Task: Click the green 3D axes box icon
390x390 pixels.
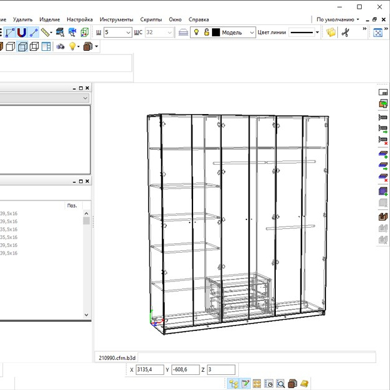Action: point(85,33)
